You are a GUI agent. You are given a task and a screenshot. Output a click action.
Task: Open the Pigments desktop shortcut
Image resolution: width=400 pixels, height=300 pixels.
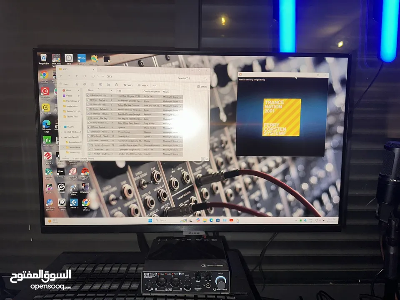[x=49, y=188]
